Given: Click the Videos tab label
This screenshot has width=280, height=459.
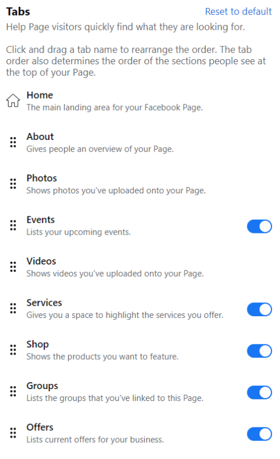Looking at the screenshot, I should tap(41, 262).
